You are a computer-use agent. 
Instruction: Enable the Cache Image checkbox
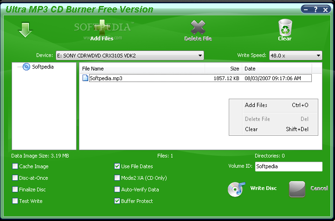pos(15,166)
